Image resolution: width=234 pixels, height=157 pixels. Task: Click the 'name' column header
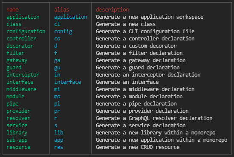pos(12,10)
